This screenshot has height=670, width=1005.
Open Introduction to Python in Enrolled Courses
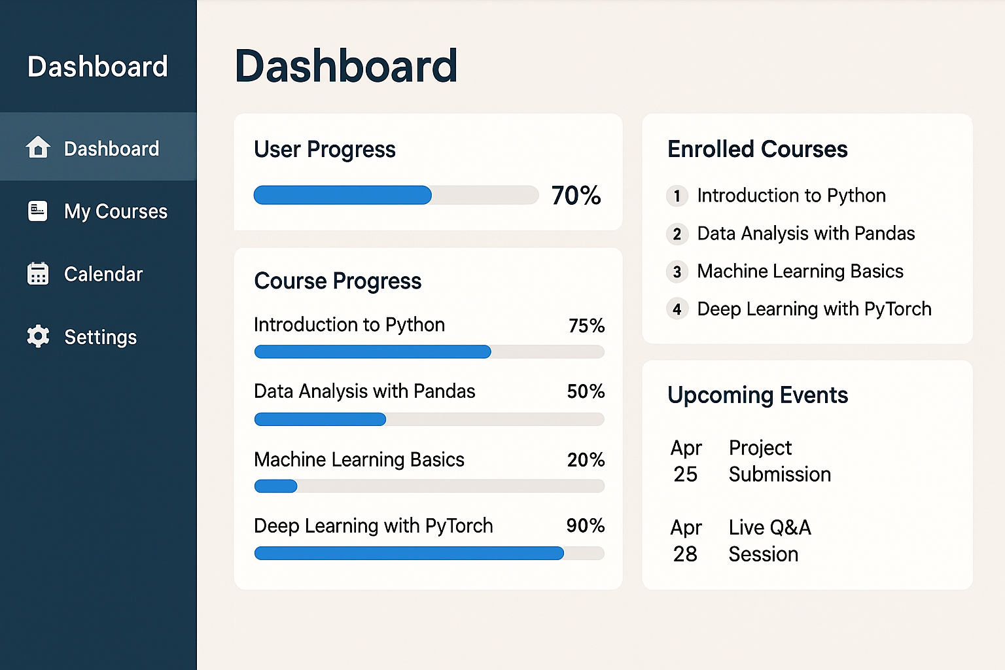click(791, 196)
